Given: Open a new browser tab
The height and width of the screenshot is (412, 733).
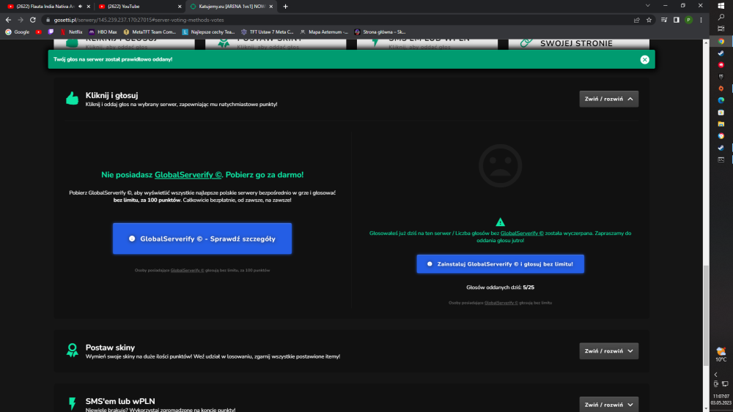Looking at the screenshot, I should (285, 7).
